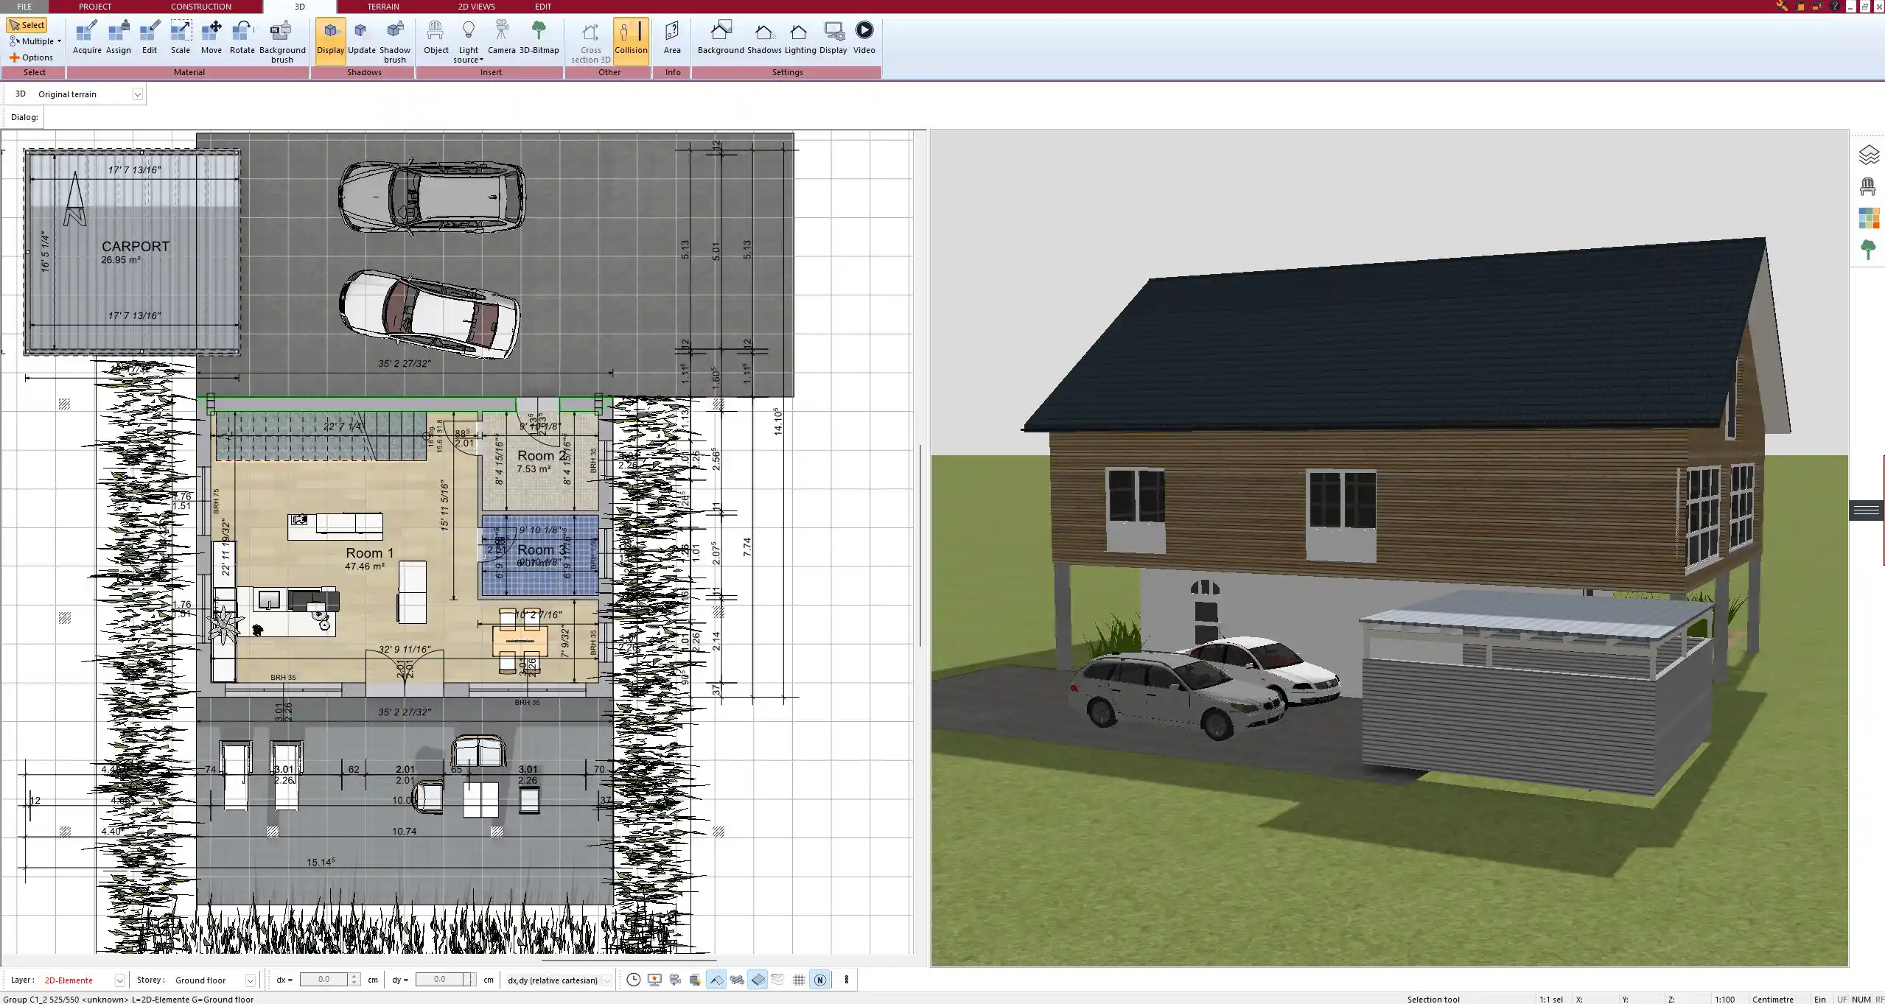
Task: Open the material Edit tool
Action: tap(150, 38)
